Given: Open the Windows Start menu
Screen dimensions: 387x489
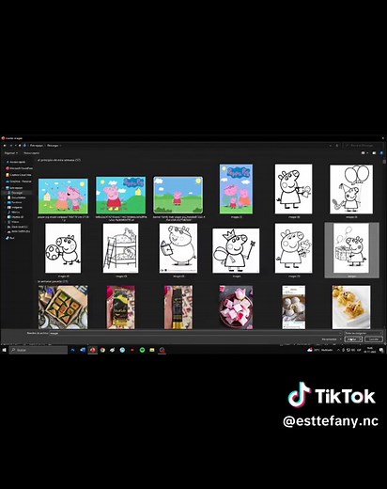Looking at the screenshot, I should click(5, 350).
